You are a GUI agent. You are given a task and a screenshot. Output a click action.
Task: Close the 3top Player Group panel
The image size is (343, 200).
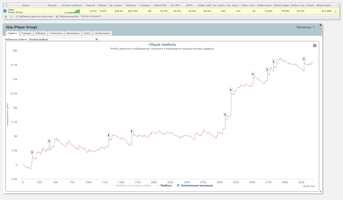click(x=320, y=25)
